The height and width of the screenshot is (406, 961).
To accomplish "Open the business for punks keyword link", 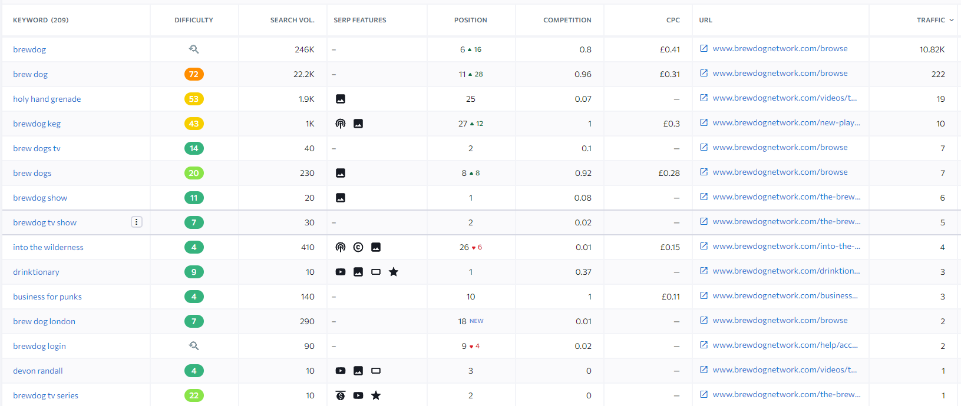I will click(x=48, y=297).
